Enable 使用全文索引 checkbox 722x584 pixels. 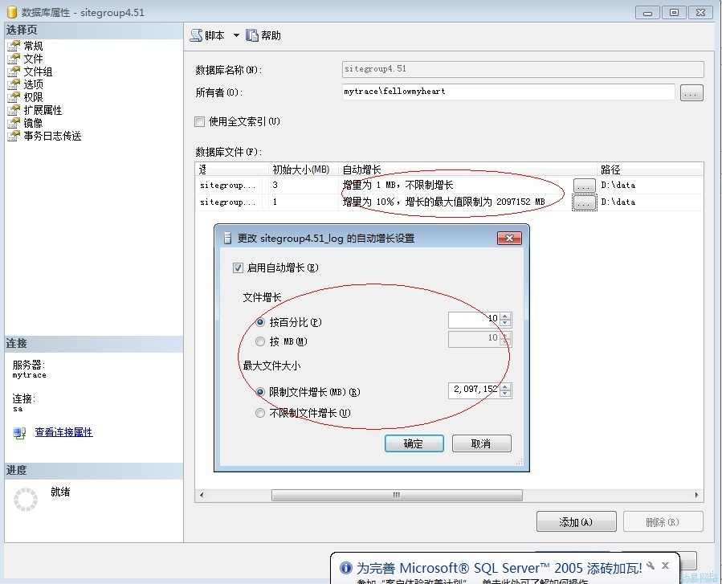tap(200, 122)
